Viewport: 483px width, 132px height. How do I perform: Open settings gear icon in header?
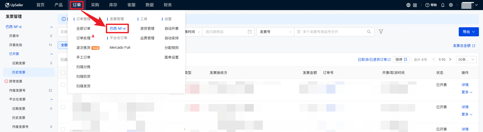451,5
